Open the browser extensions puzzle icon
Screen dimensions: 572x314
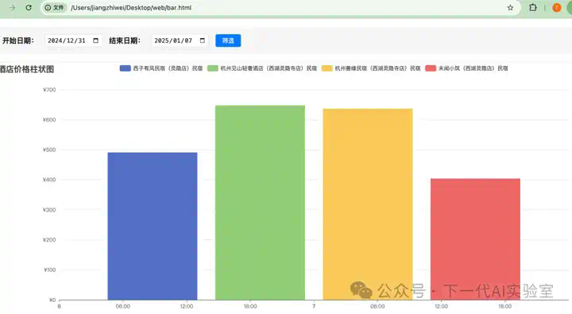coord(532,7)
